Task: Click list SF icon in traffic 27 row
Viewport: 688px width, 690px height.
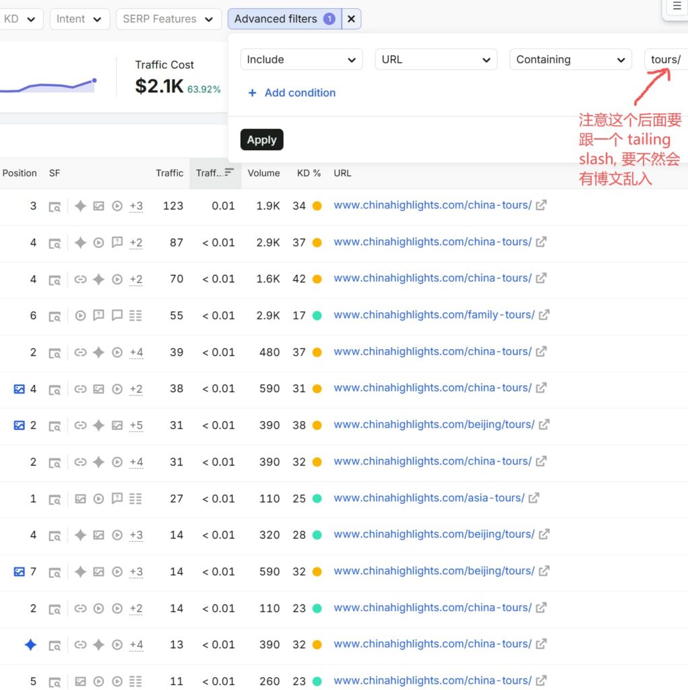Action: [135, 499]
